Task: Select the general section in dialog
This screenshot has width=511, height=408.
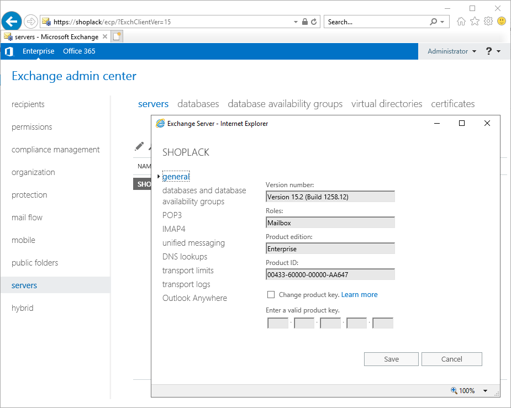Action: (176, 177)
